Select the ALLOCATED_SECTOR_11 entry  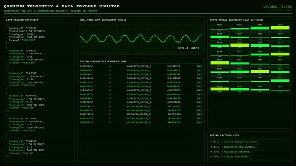(139, 110)
